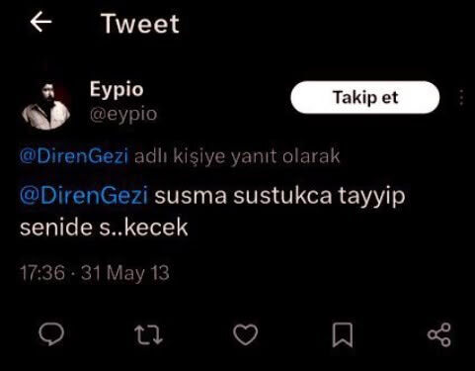Share the tweet with the share icon
Viewport: 475px width, 371px height.
tap(439, 334)
